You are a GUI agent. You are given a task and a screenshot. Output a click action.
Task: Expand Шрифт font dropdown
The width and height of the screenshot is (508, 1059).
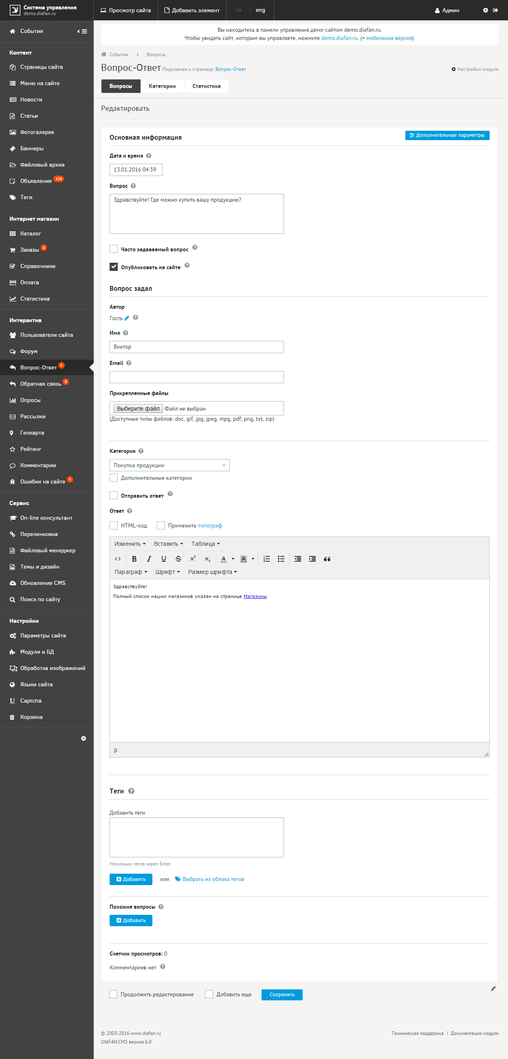[167, 572]
